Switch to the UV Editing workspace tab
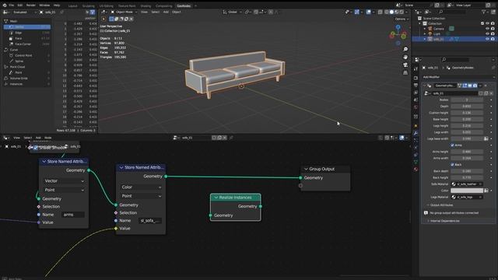Image resolution: width=498 pixels, height=280 pixels. point(107,5)
